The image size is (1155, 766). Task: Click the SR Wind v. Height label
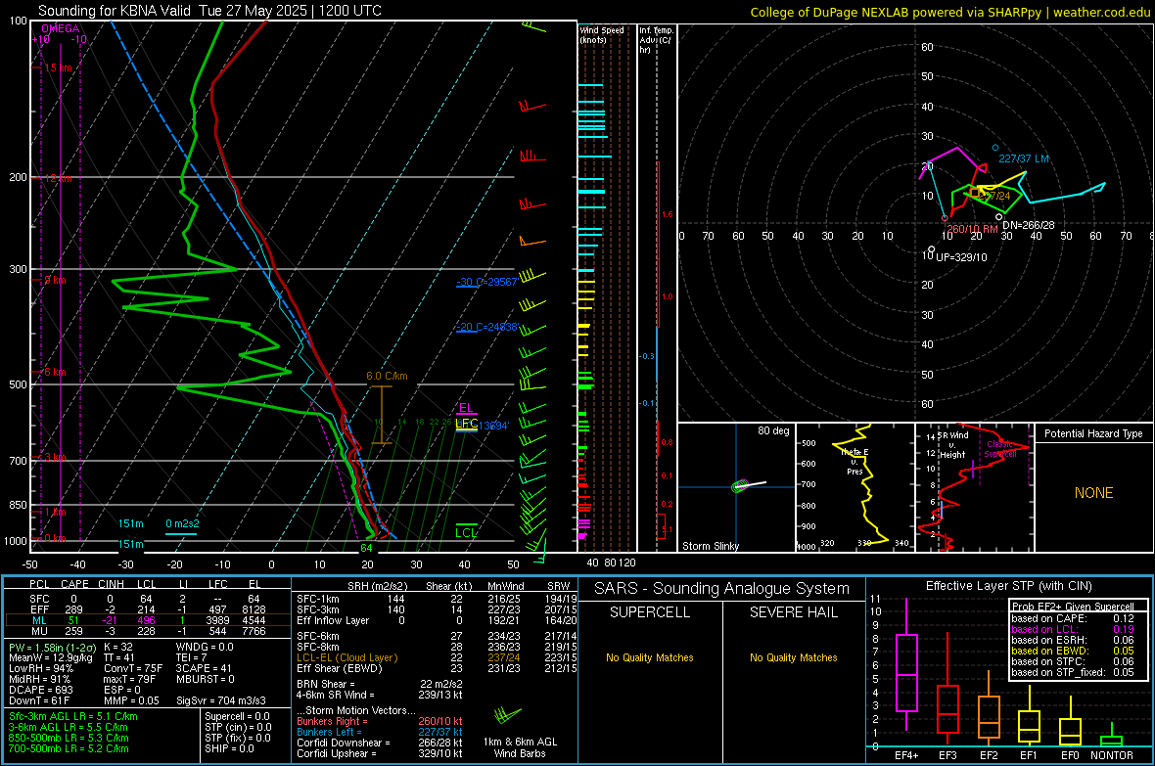click(953, 445)
